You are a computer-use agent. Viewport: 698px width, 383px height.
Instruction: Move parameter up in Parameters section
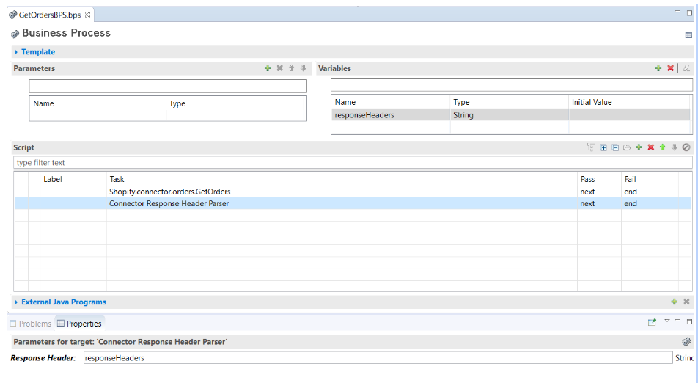tap(292, 68)
